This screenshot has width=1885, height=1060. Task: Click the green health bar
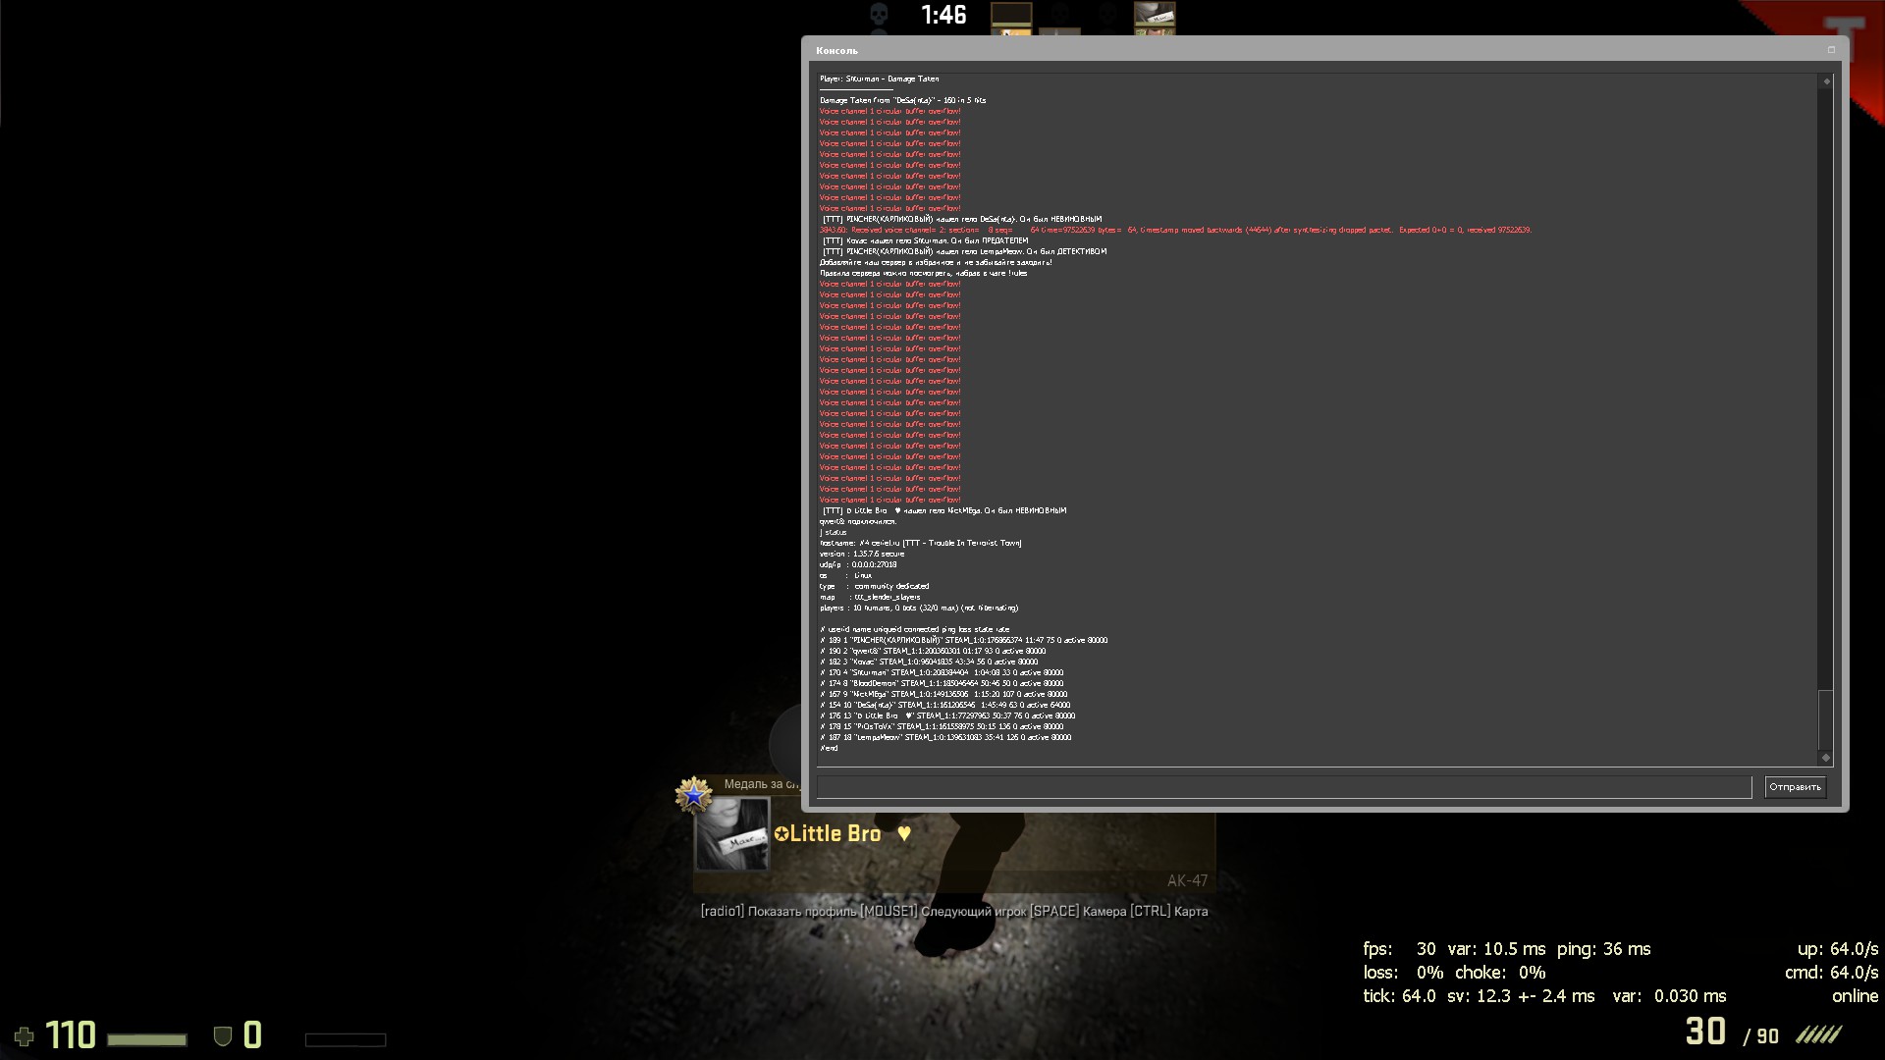point(146,1039)
